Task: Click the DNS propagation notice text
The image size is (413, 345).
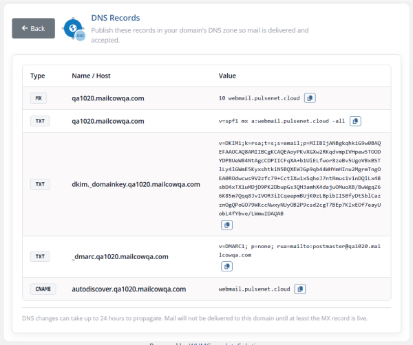Action: (x=195, y=318)
